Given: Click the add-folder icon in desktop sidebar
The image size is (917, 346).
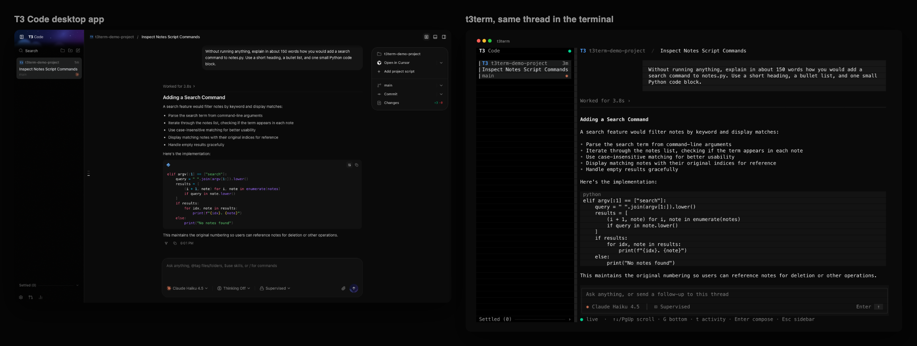Looking at the screenshot, I should (x=70, y=50).
